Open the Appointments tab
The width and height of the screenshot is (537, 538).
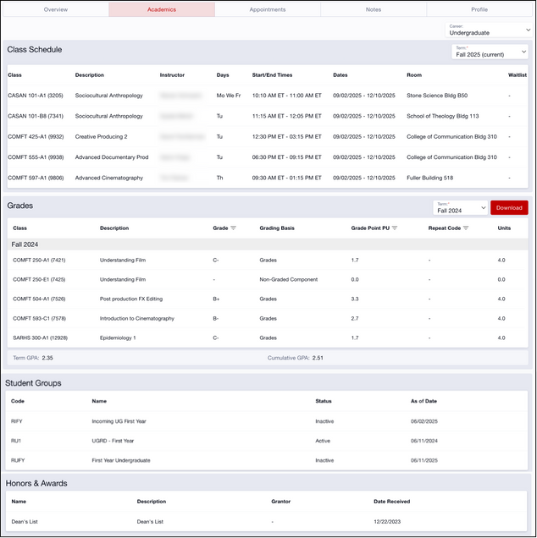(x=268, y=9)
